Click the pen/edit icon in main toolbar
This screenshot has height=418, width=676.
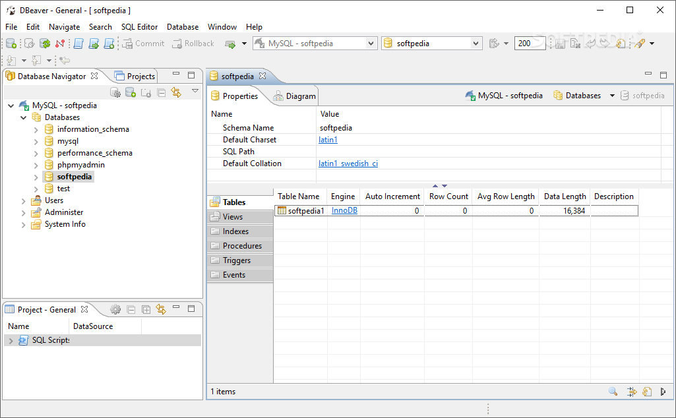coord(640,44)
